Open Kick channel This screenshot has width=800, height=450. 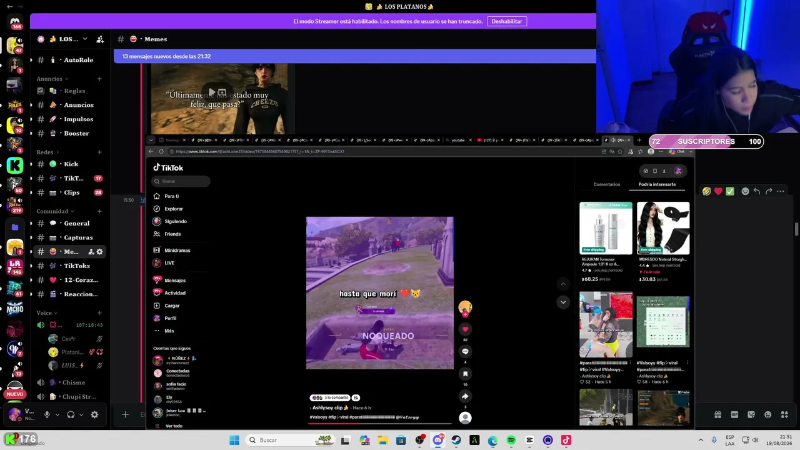71,164
